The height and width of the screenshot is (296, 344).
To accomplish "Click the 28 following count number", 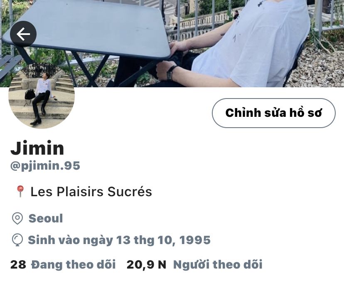I will (18, 264).
